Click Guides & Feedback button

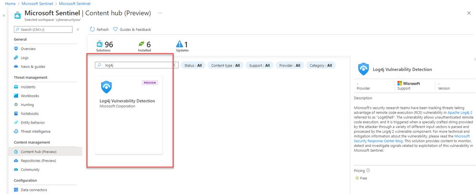tap(132, 29)
